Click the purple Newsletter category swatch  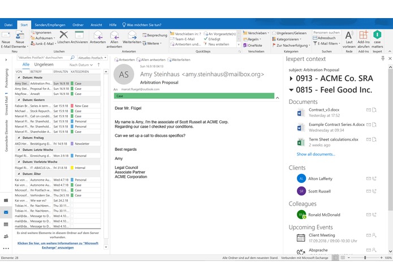click(72, 144)
